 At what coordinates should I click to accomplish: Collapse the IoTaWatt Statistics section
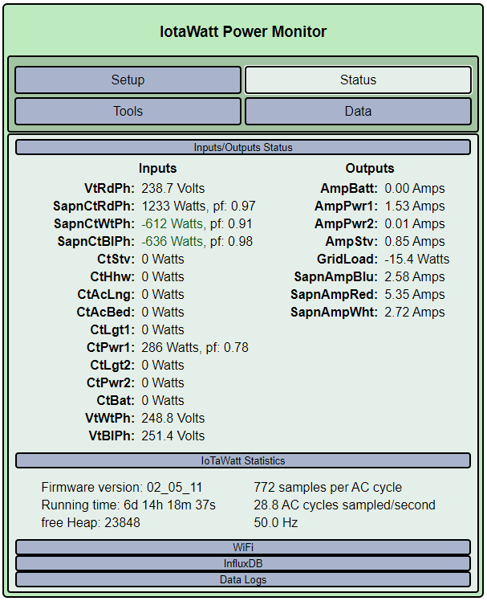click(x=243, y=460)
